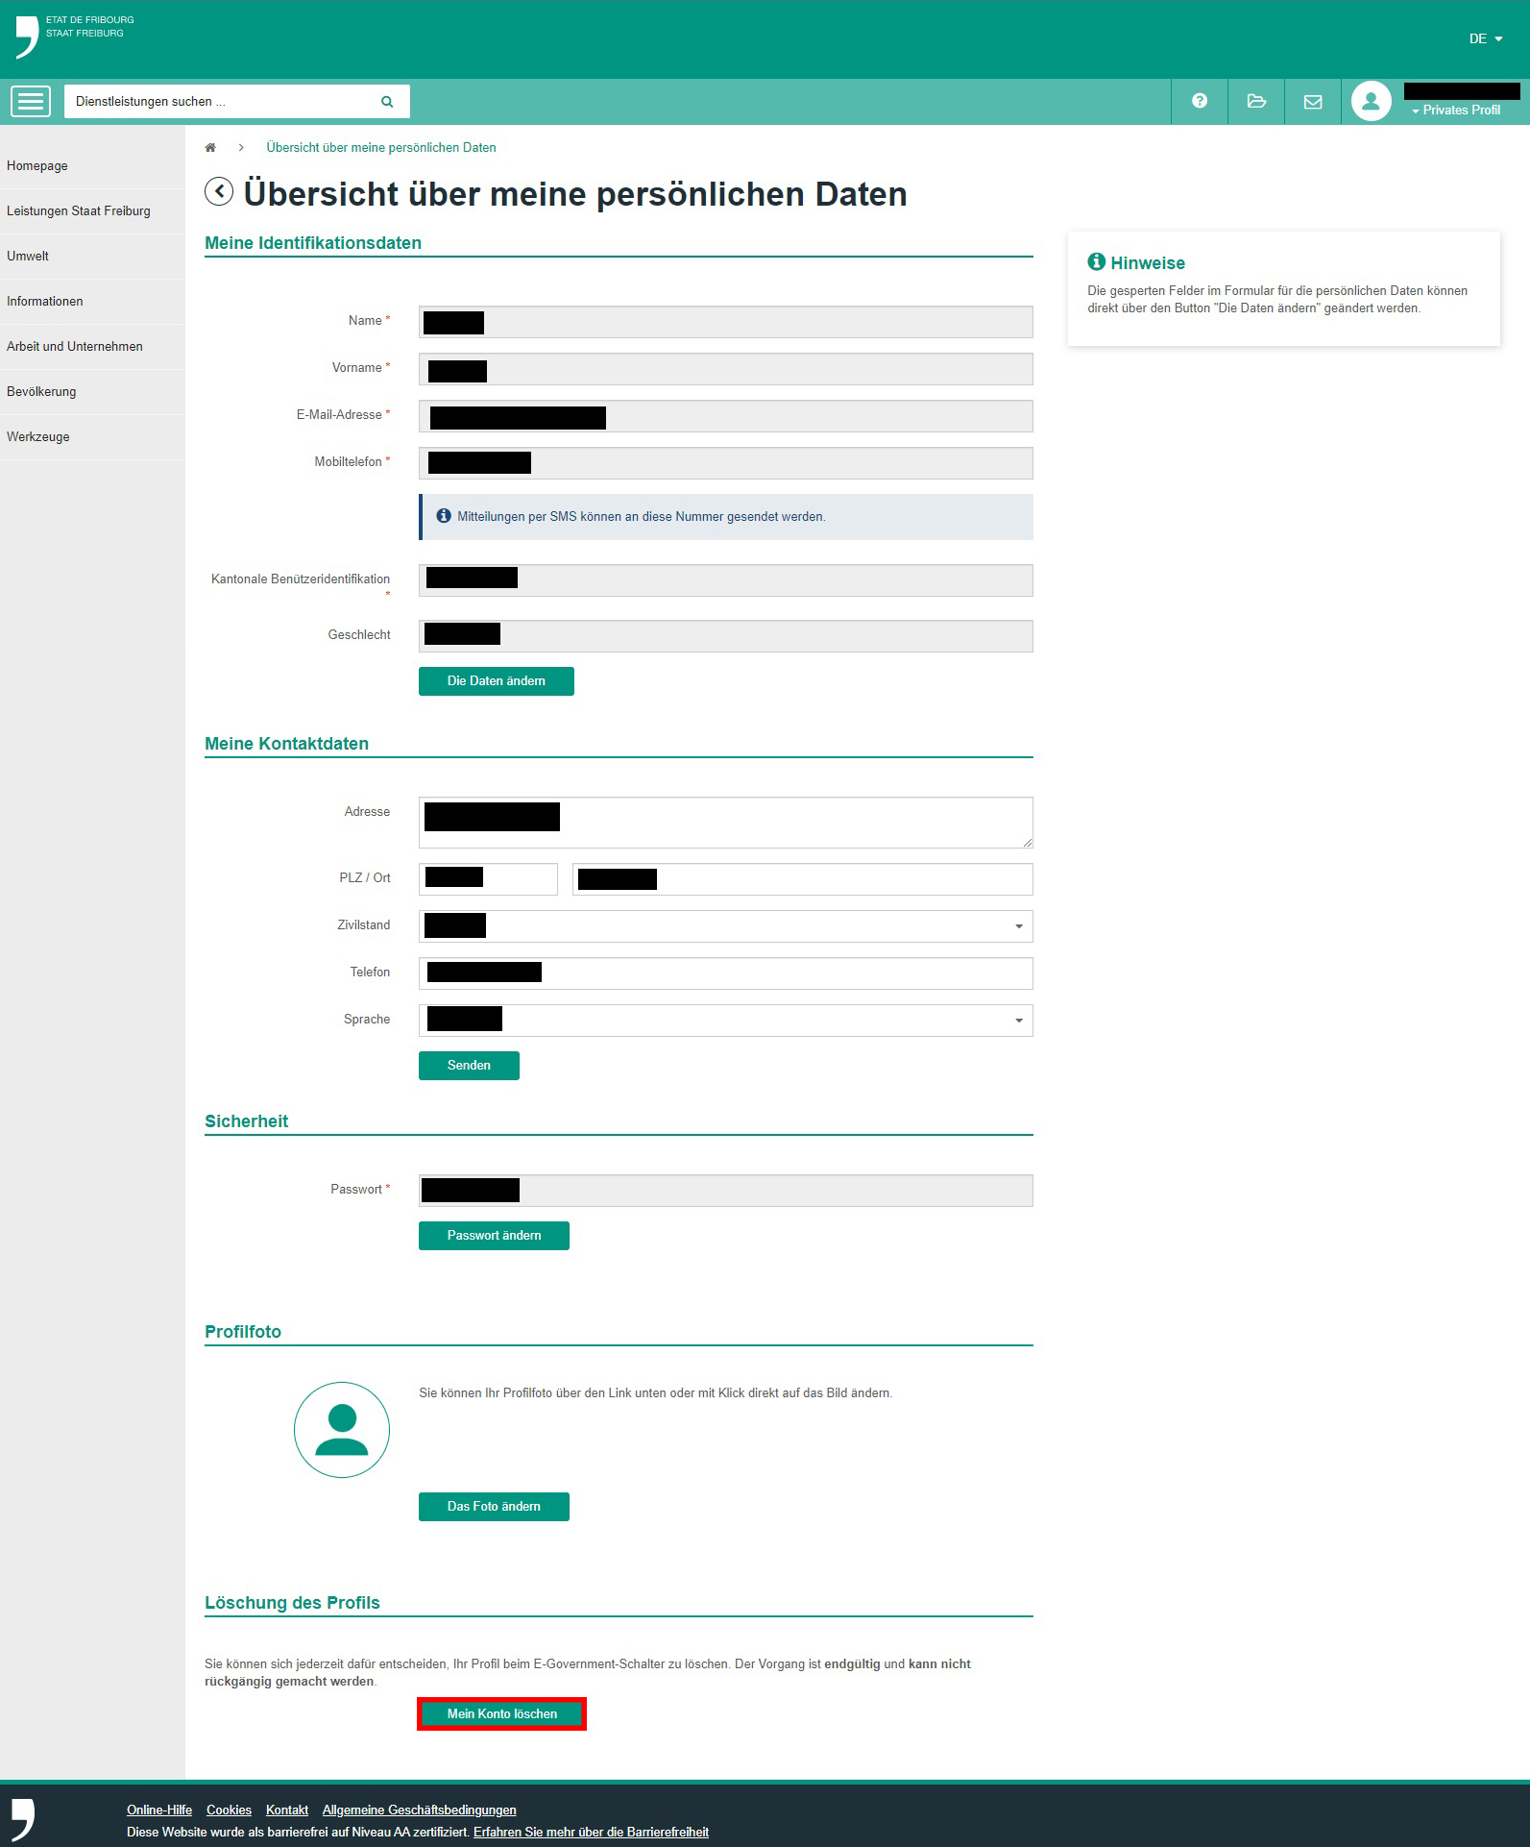Click the Passwort ändern button
The image size is (1530, 1847).
pyautogui.click(x=494, y=1236)
